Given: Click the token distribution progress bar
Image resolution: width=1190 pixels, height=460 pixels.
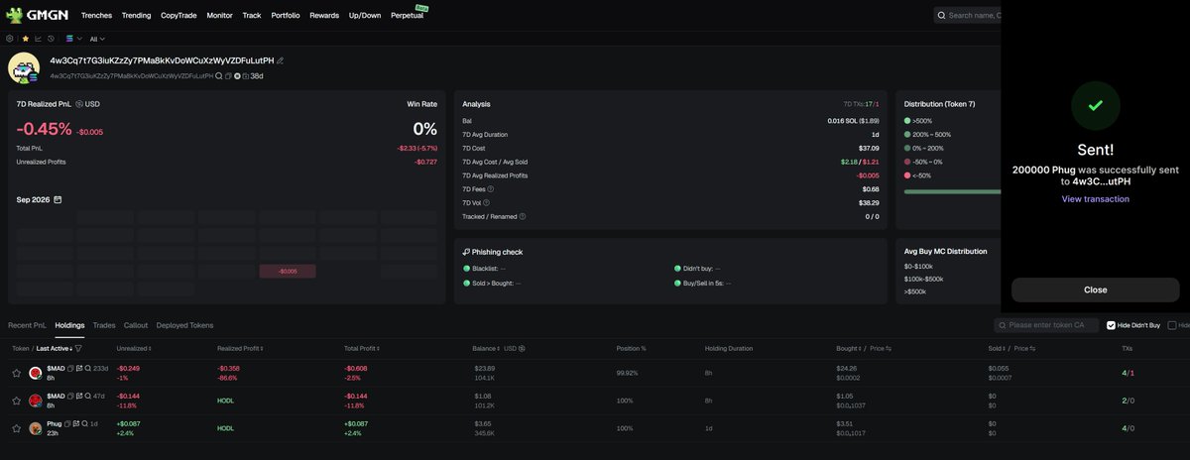Looking at the screenshot, I should point(953,191).
